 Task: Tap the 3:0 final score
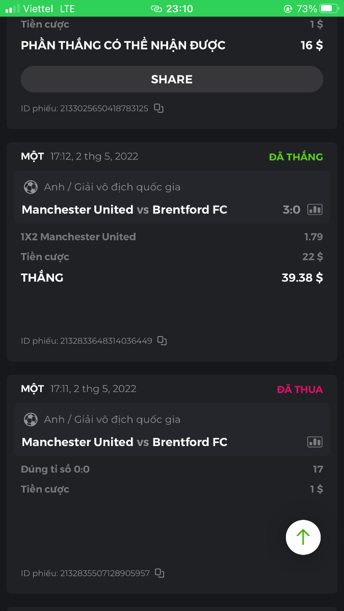pos(292,210)
